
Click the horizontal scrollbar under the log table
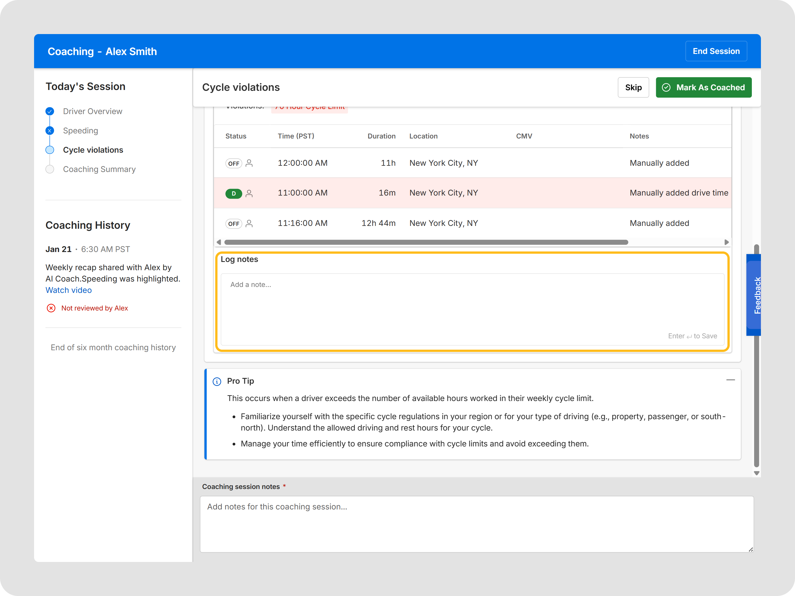click(426, 242)
